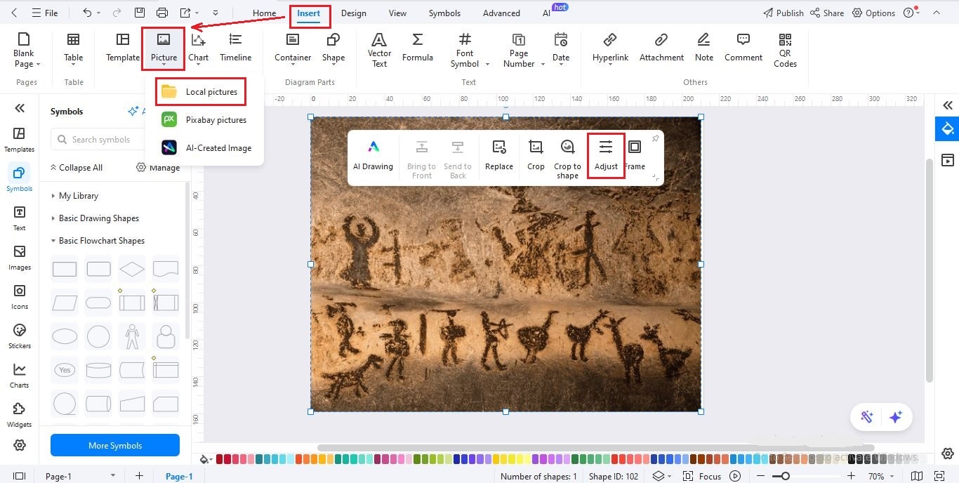Replace the selected picture

click(499, 155)
